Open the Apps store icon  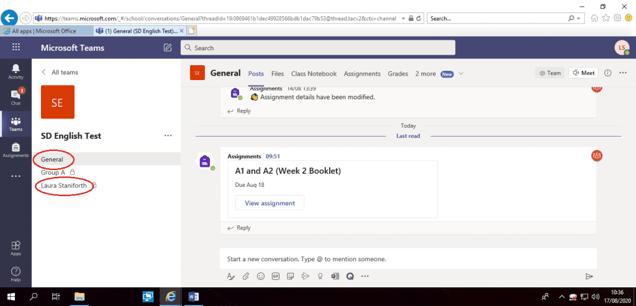(x=16, y=248)
